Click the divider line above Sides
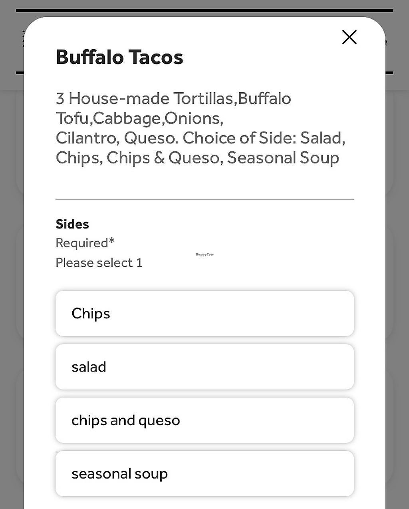Screen dimensions: 409x509 tap(204, 199)
